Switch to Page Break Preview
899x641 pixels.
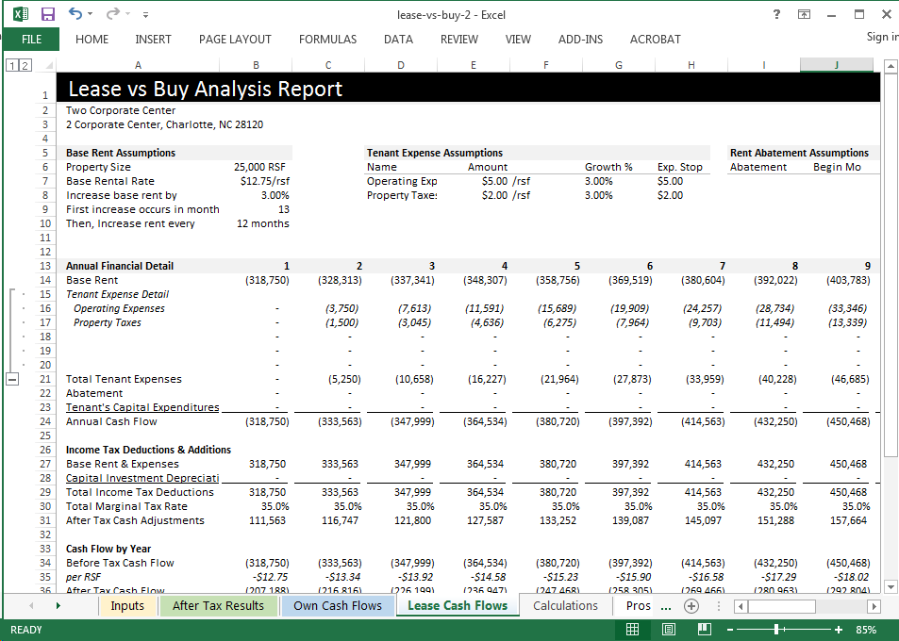pos(705,630)
